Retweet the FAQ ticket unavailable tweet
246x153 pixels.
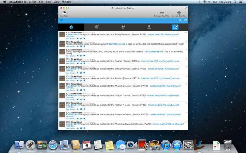(x=81, y=56)
